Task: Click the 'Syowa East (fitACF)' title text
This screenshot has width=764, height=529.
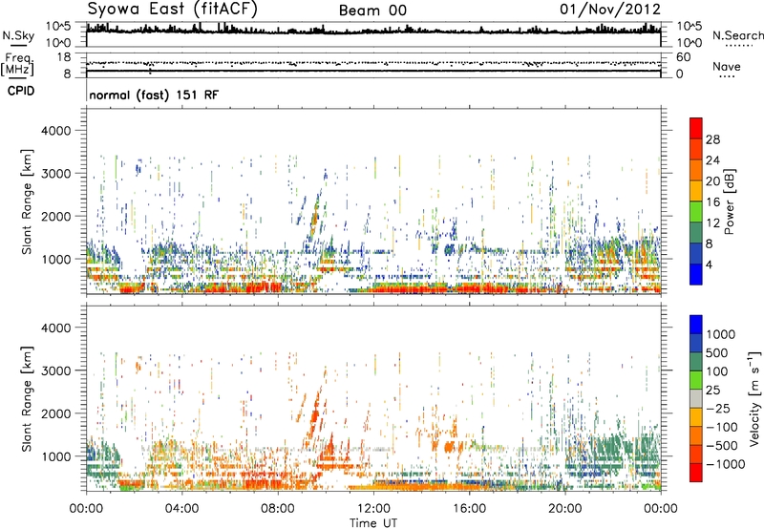Action: point(172,9)
